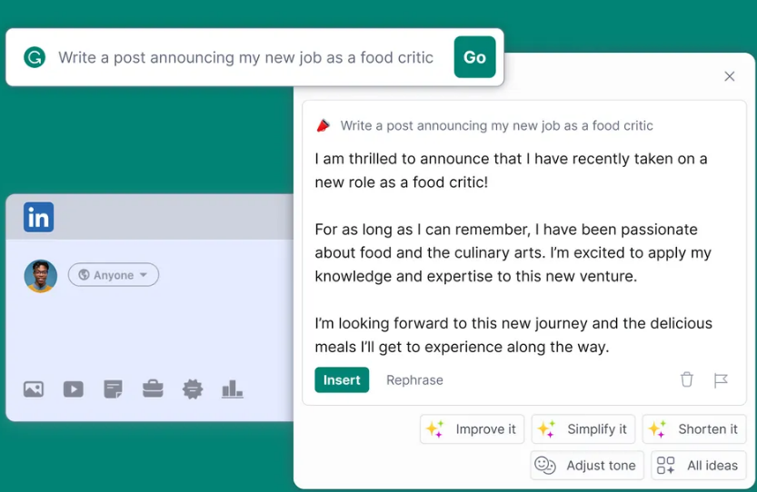Flag the generated response
Viewport: 757px width, 492px height.
(x=721, y=379)
